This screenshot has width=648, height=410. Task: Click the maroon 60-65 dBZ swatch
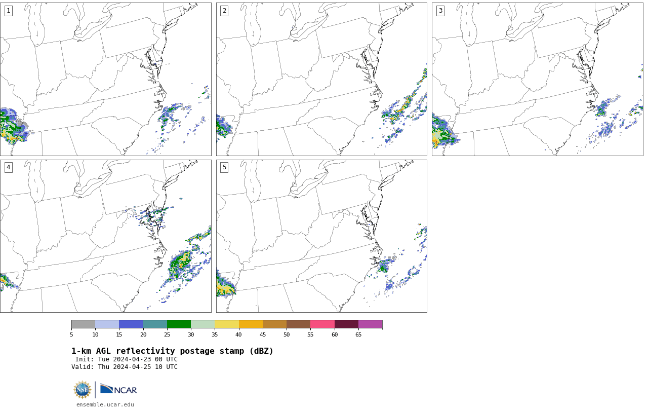click(x=346, y=324)
